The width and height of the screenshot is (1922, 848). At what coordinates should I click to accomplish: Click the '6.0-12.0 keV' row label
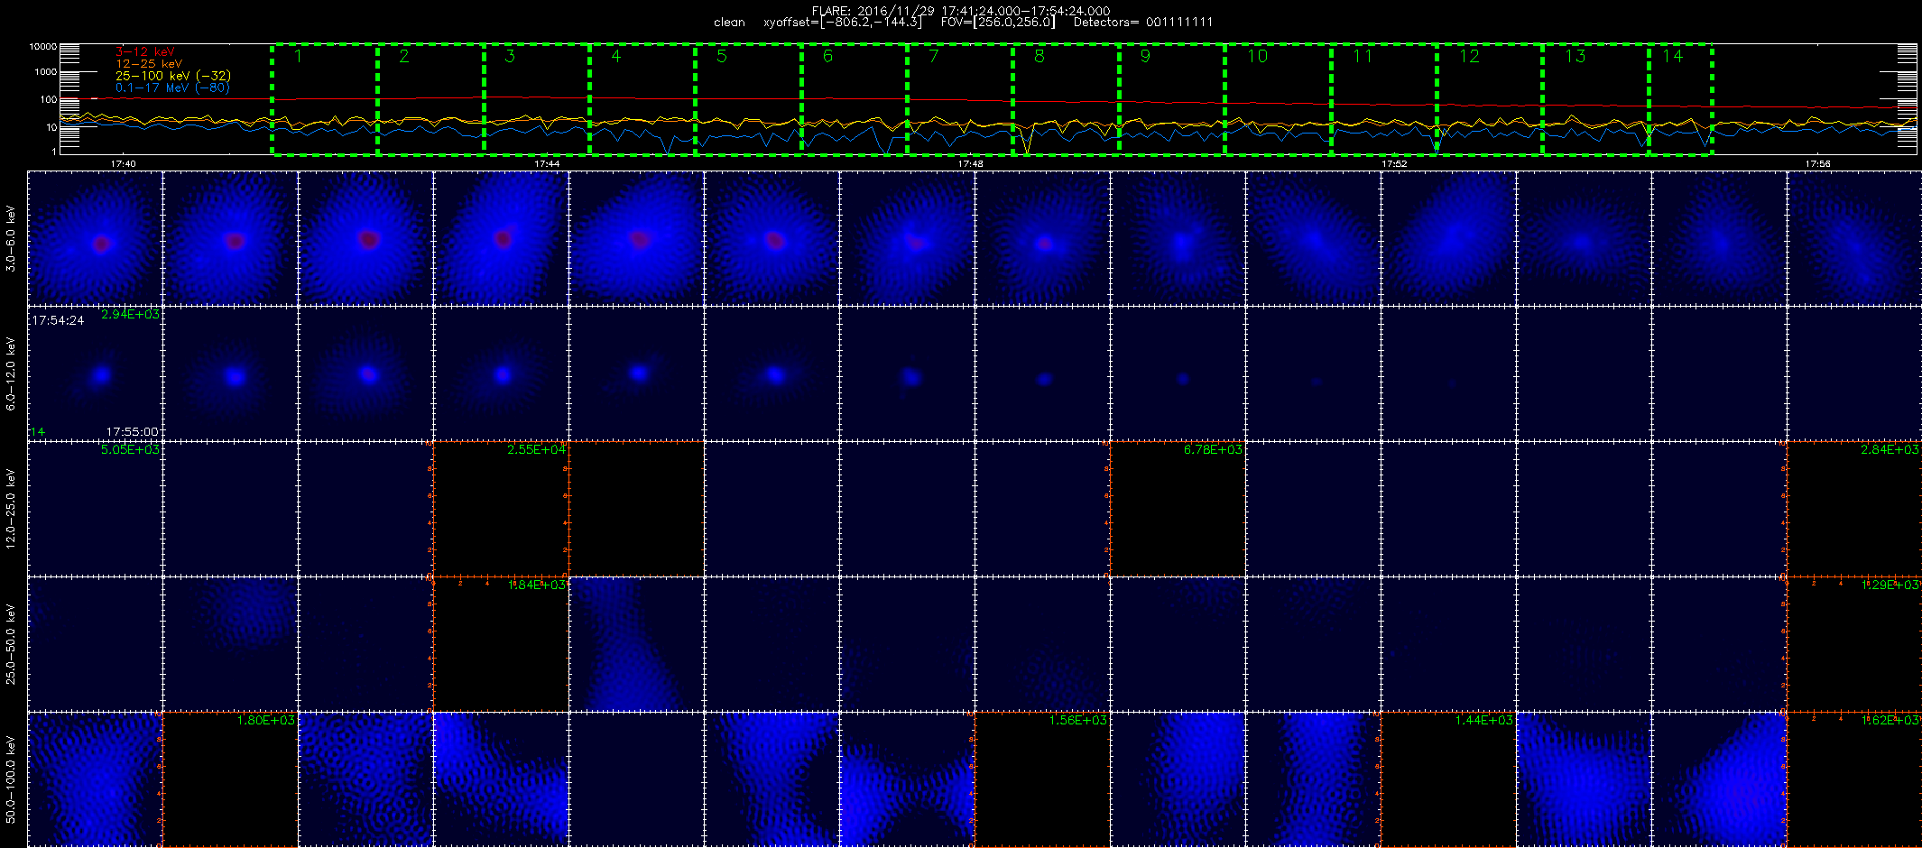[11, 373]
